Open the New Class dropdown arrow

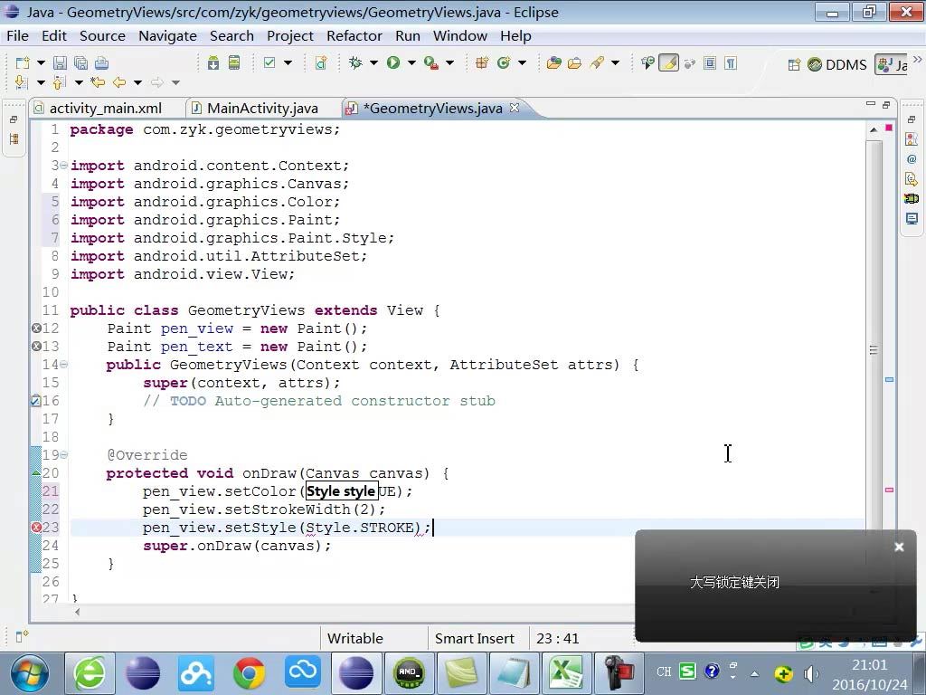(x=522, y=62)
